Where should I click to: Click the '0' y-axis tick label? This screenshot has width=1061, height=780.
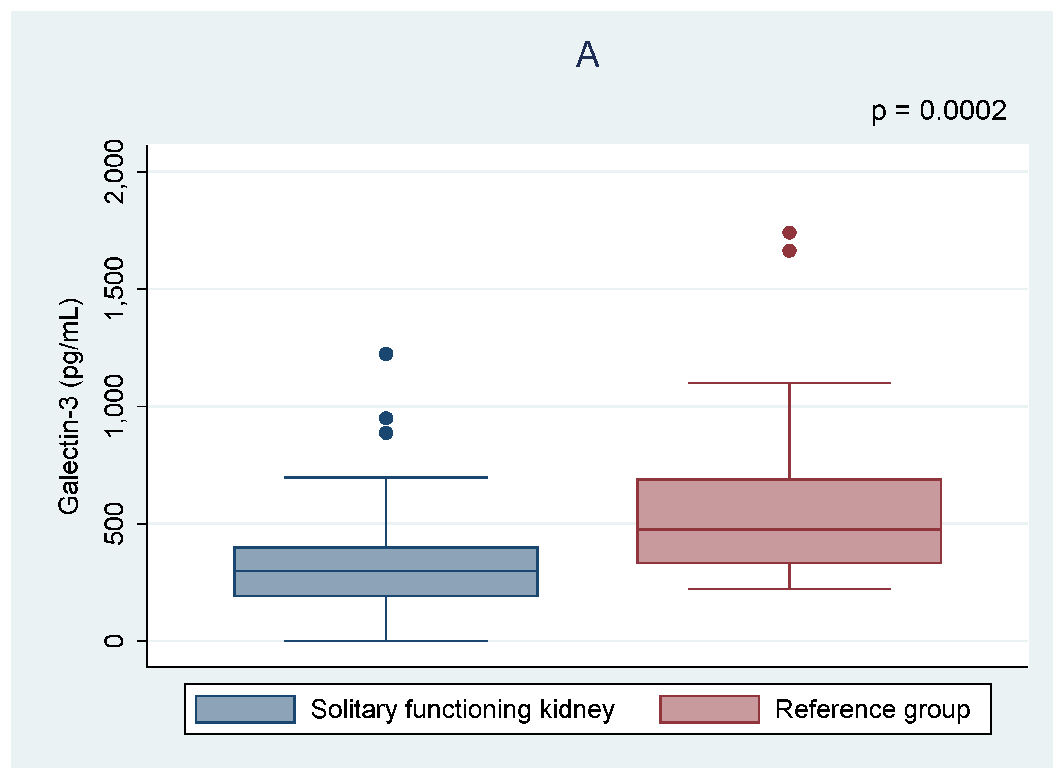(x=114, y=641)
